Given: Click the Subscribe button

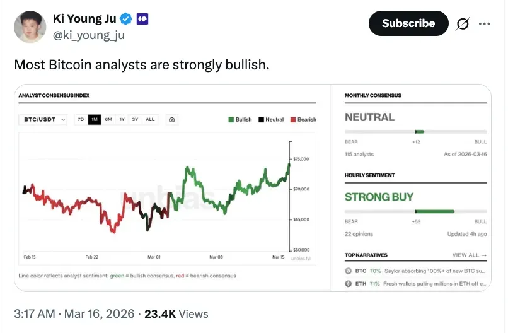Looking at the screenshot, I should (408, 24).
